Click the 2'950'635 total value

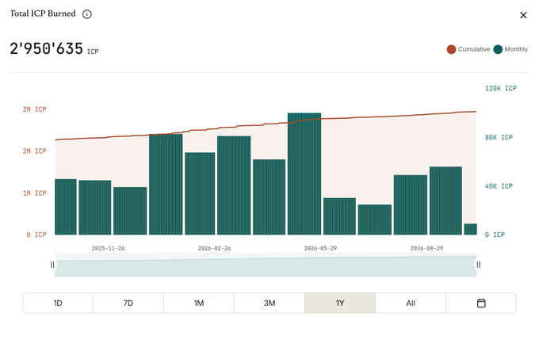coord(47,48)
